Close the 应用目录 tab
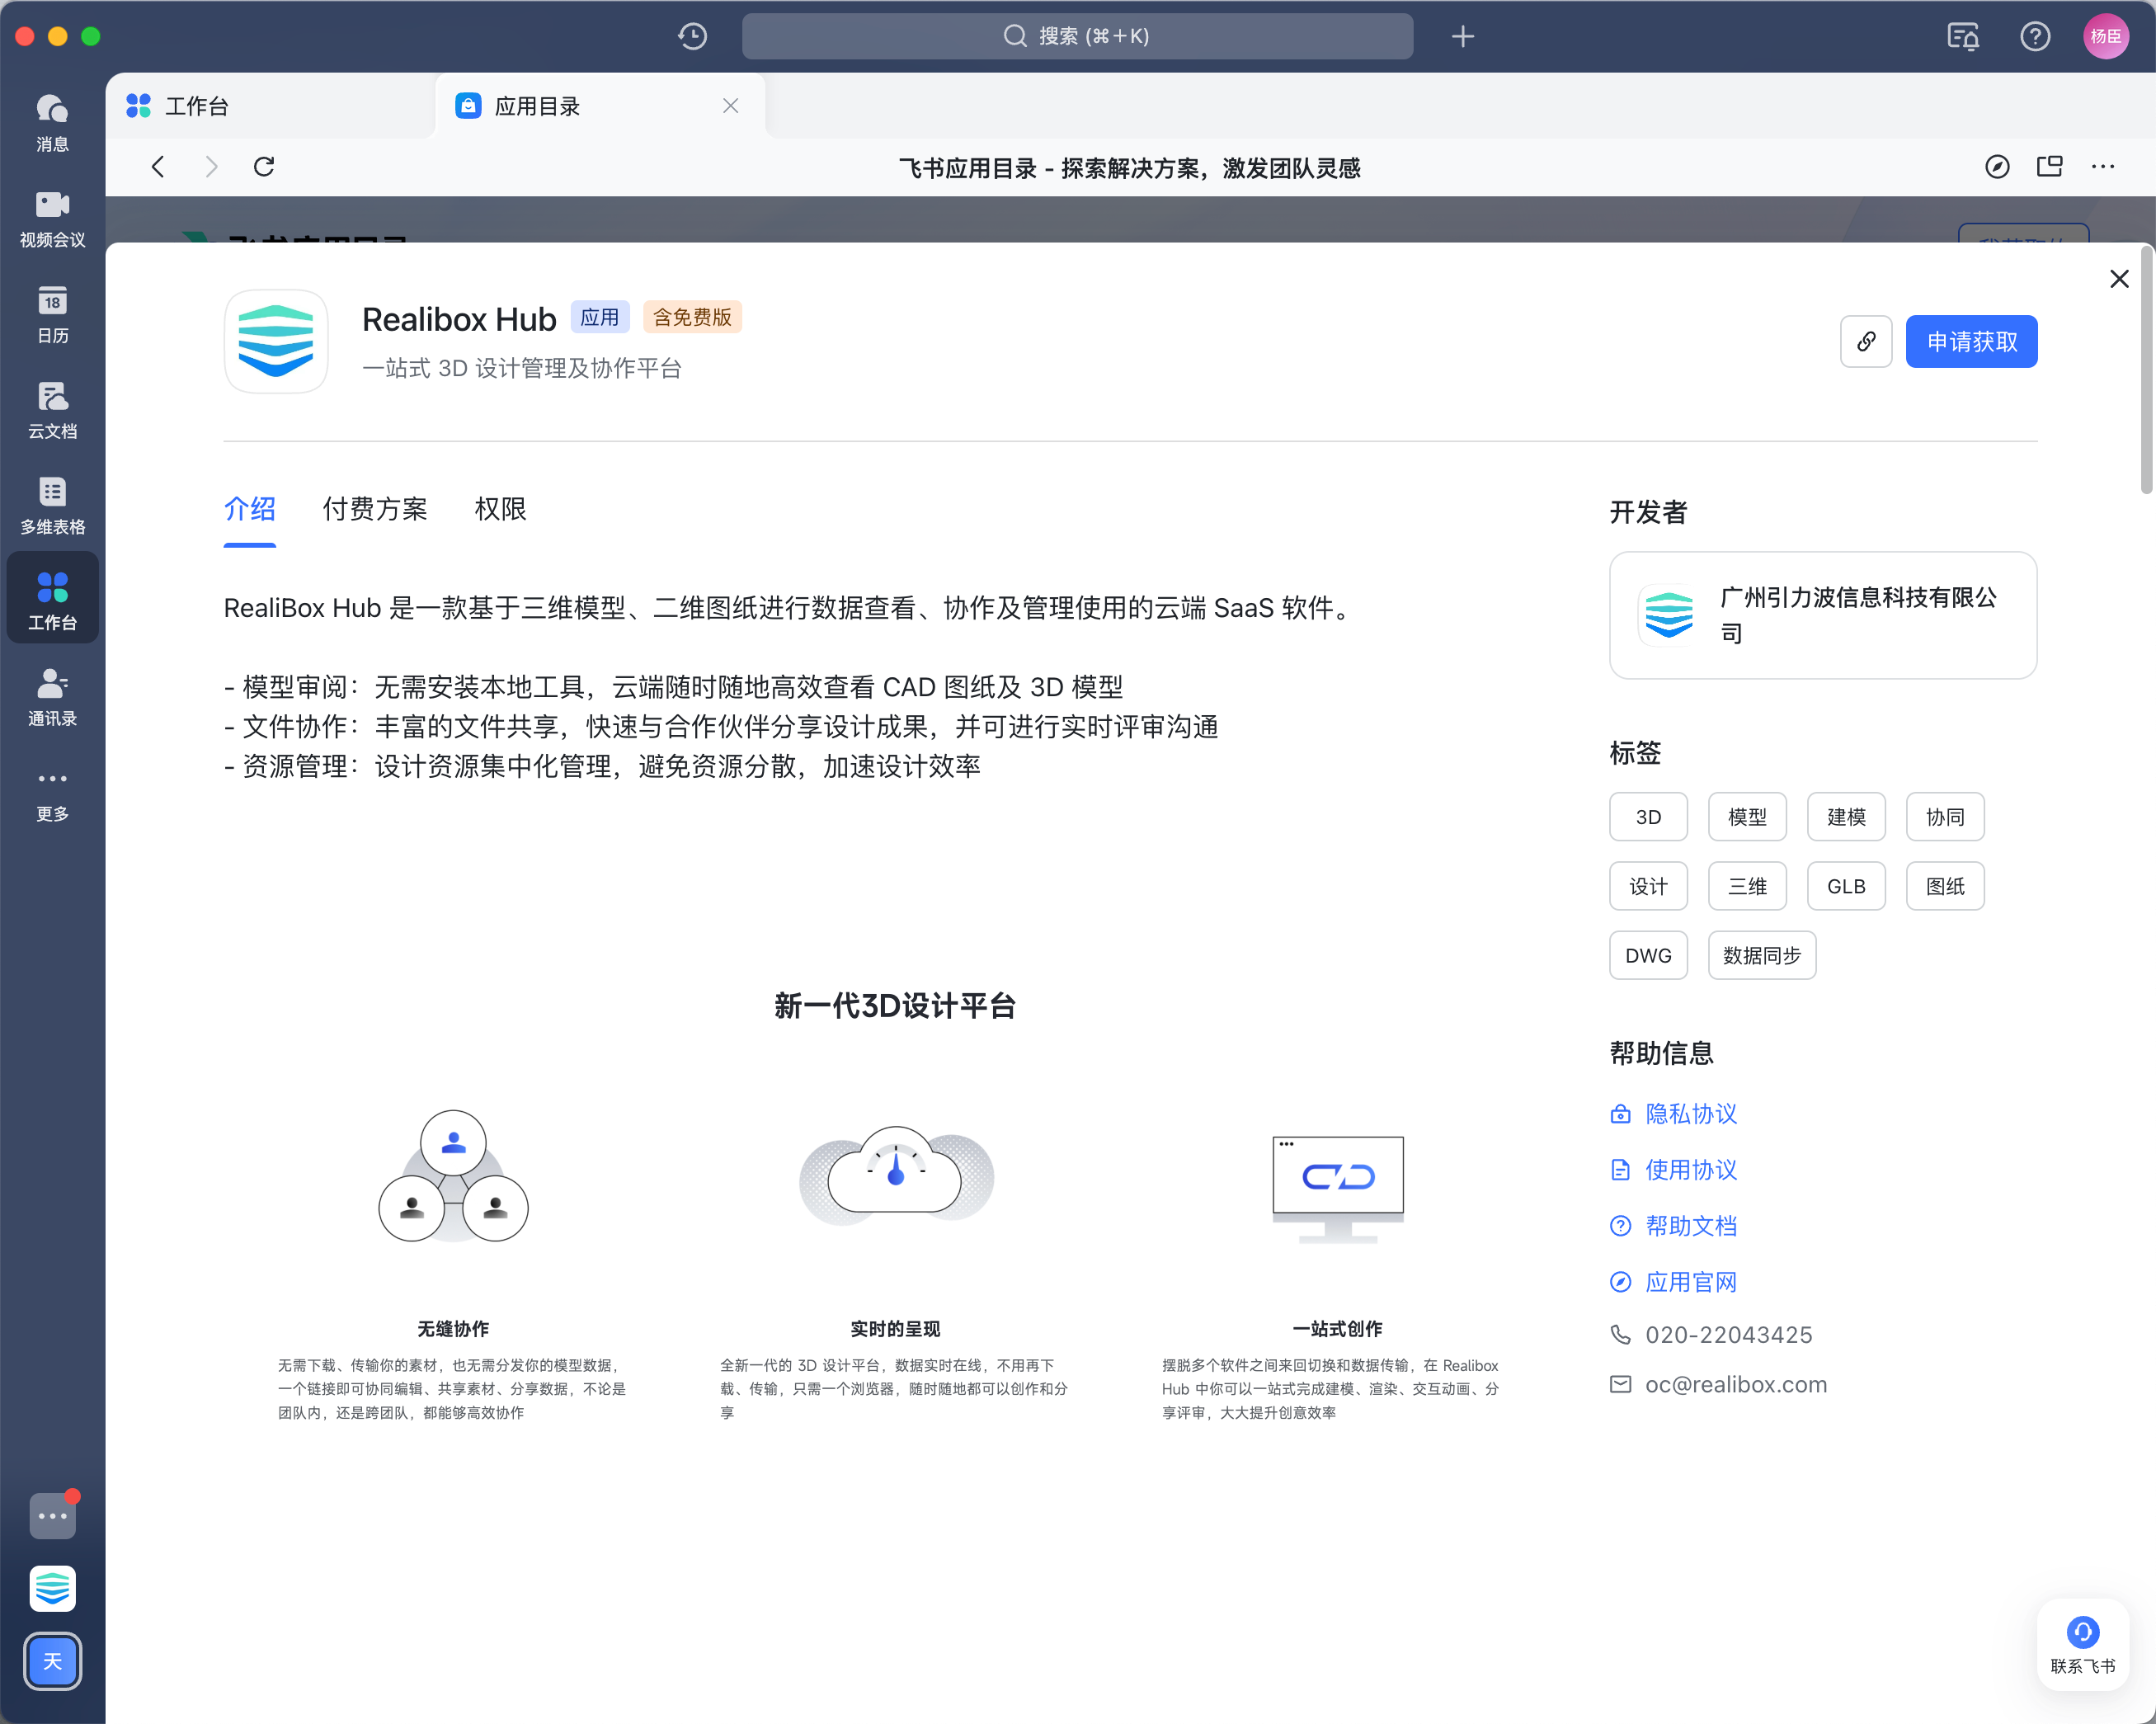 tap(731, 106)
